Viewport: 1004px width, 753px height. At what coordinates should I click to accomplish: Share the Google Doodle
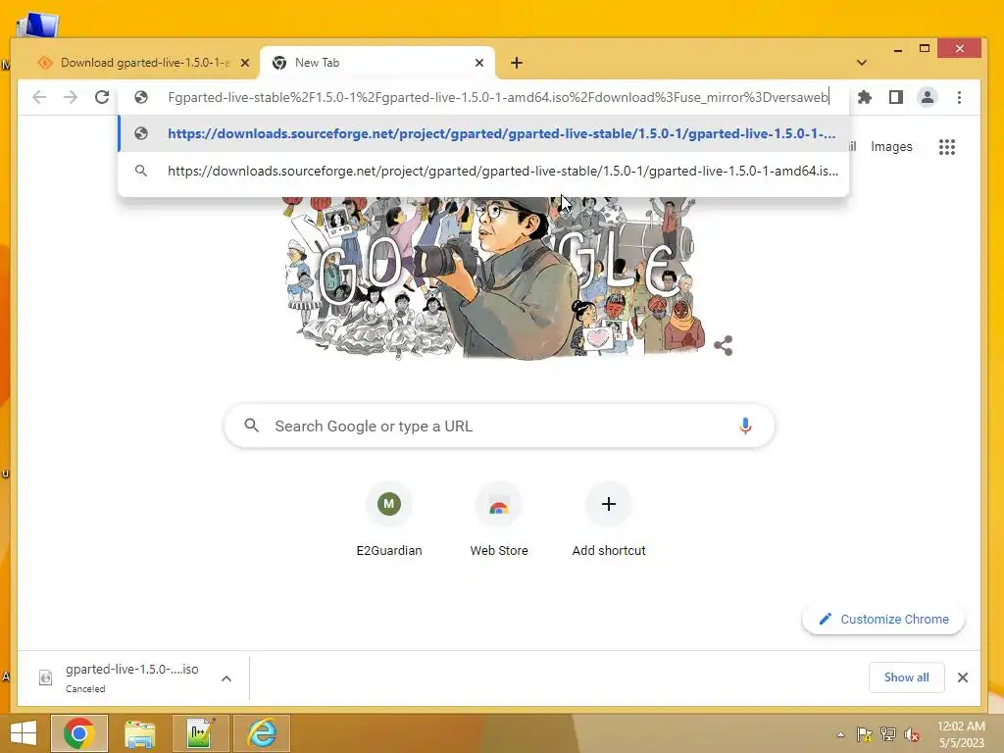(724, 346)
